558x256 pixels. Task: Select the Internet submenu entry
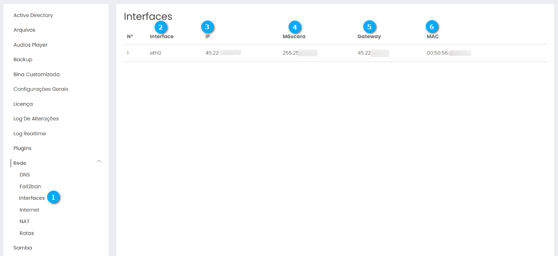(x=29, y=210)
